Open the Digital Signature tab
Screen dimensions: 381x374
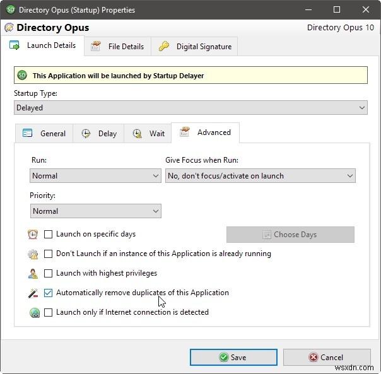[x=194, y=46]
